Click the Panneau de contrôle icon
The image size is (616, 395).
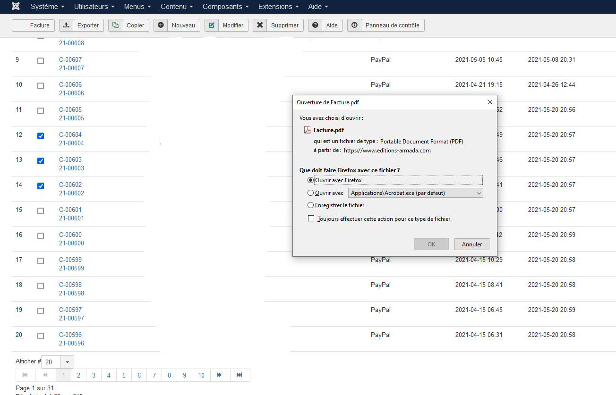pyautogui.click(x=354, y=25)
